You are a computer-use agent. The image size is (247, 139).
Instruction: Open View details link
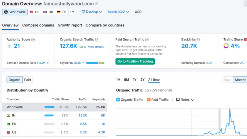pyautogui.click(x=96, y=47)
